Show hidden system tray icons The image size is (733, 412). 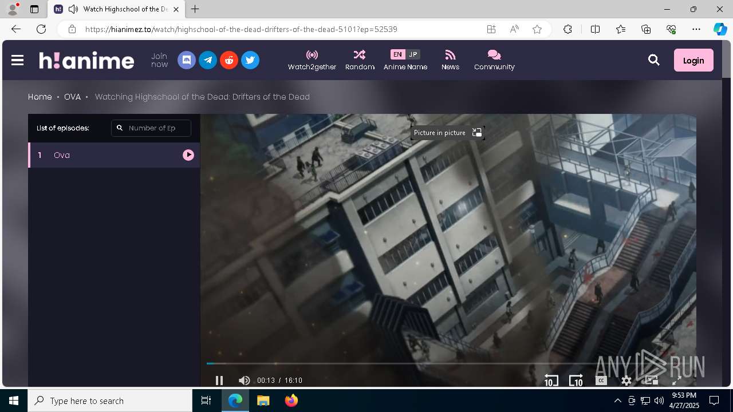(617, 401)
